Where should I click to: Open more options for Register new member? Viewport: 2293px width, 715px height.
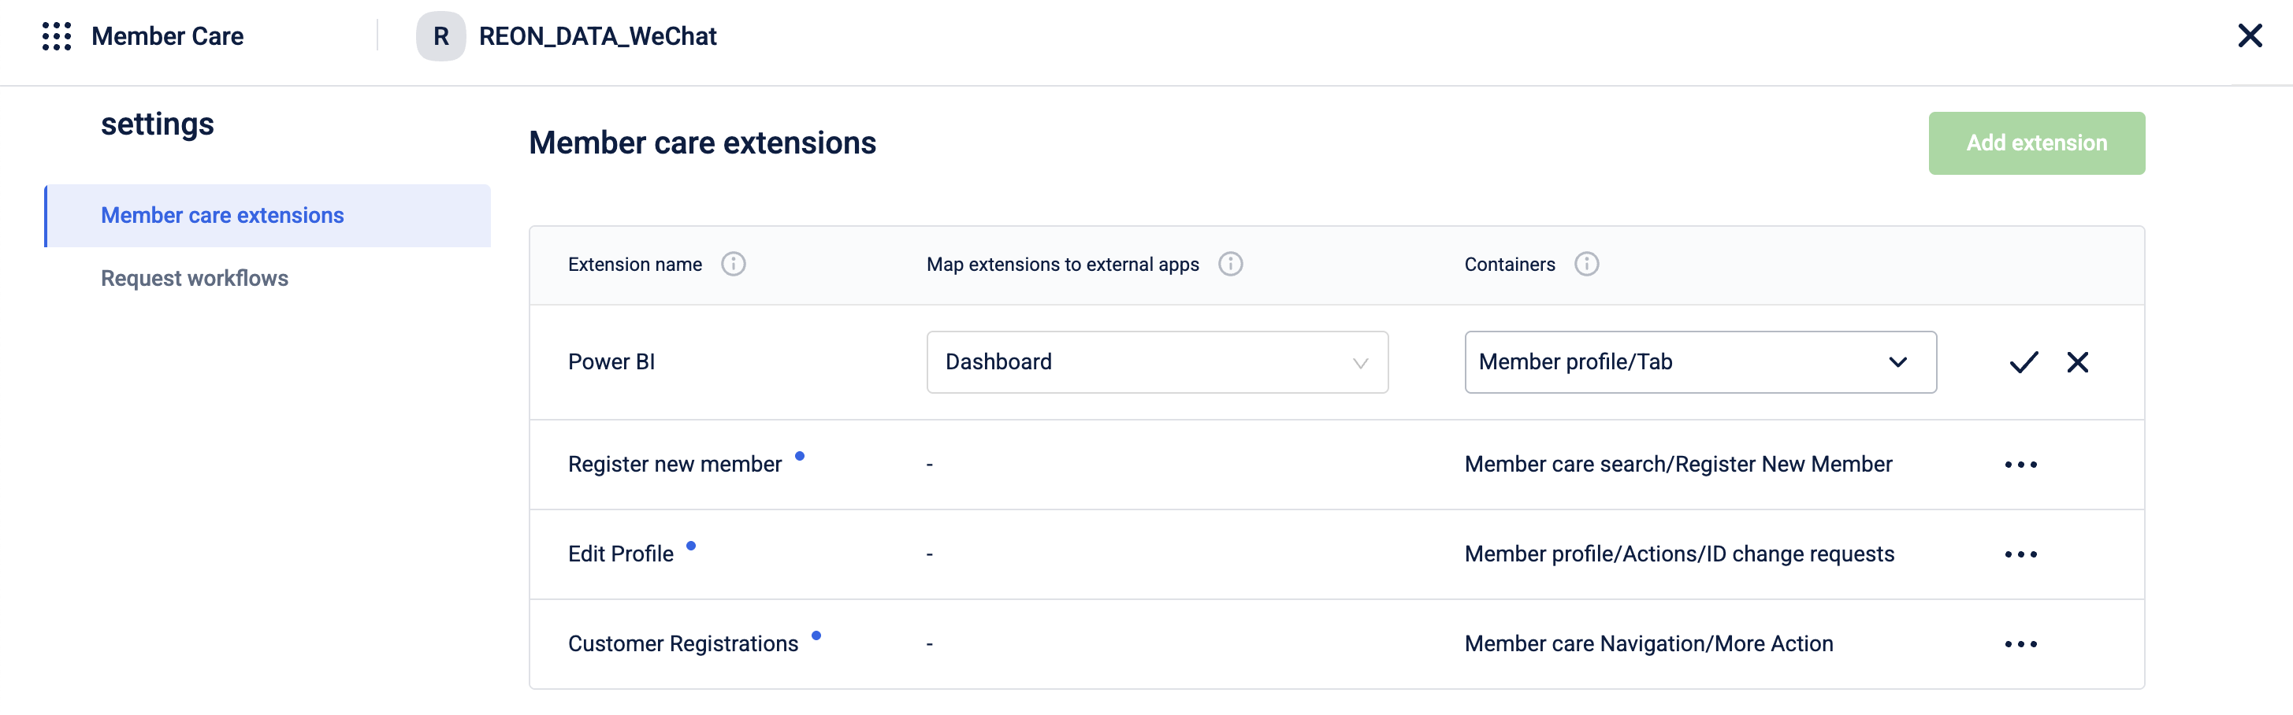point(2020,465)
